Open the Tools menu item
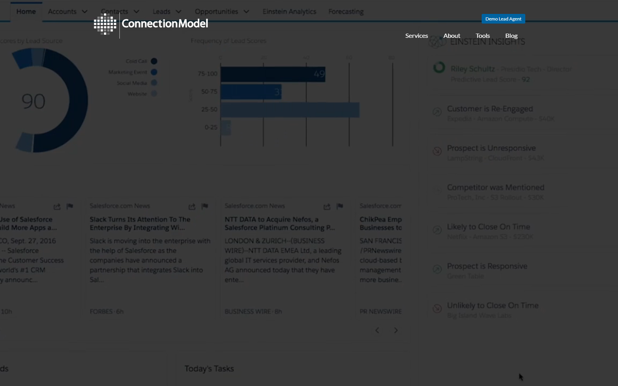This screenshot has height=386, width=618. tap(483, 36)
